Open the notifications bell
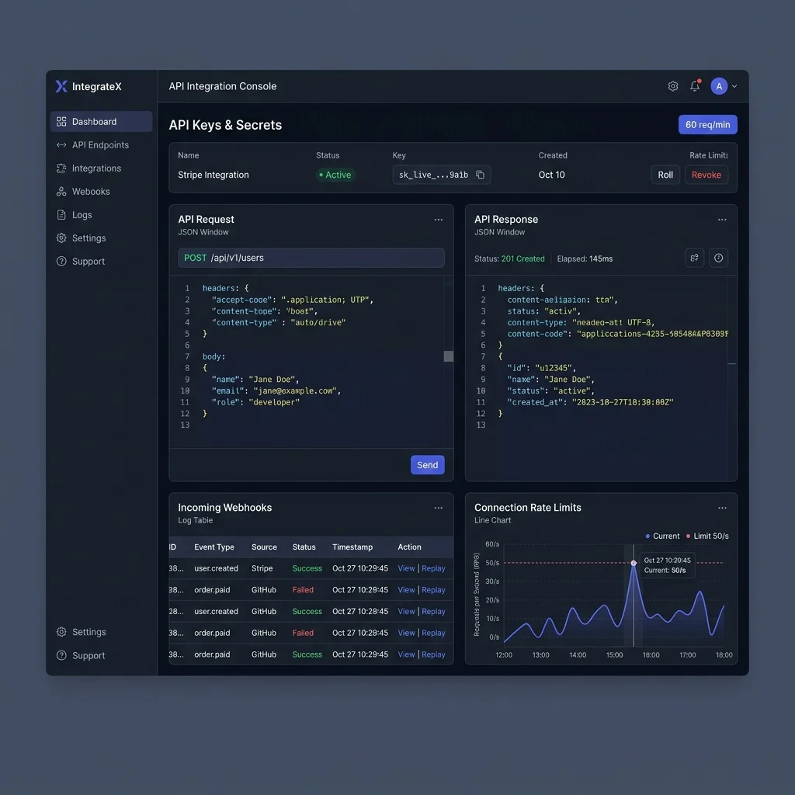This screenshot has width=795, height=795. click(x=695, y=86)
